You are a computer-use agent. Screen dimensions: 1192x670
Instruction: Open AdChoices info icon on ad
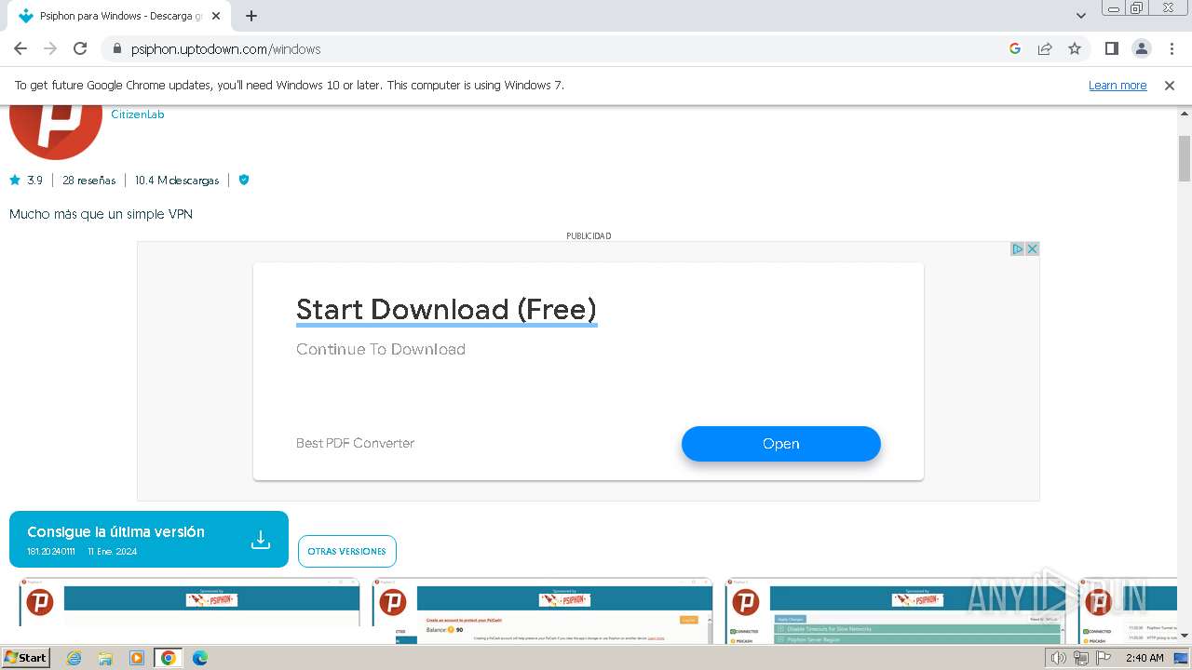click(1018, 248)
